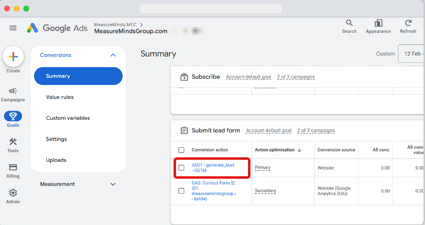Open Value rules menu item
The image size is (425, 225).
[x=59, y=97]
